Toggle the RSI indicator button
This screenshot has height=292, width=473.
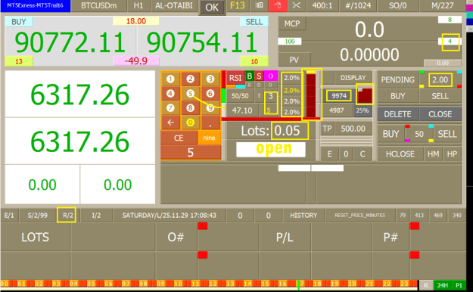coord(235,78)
